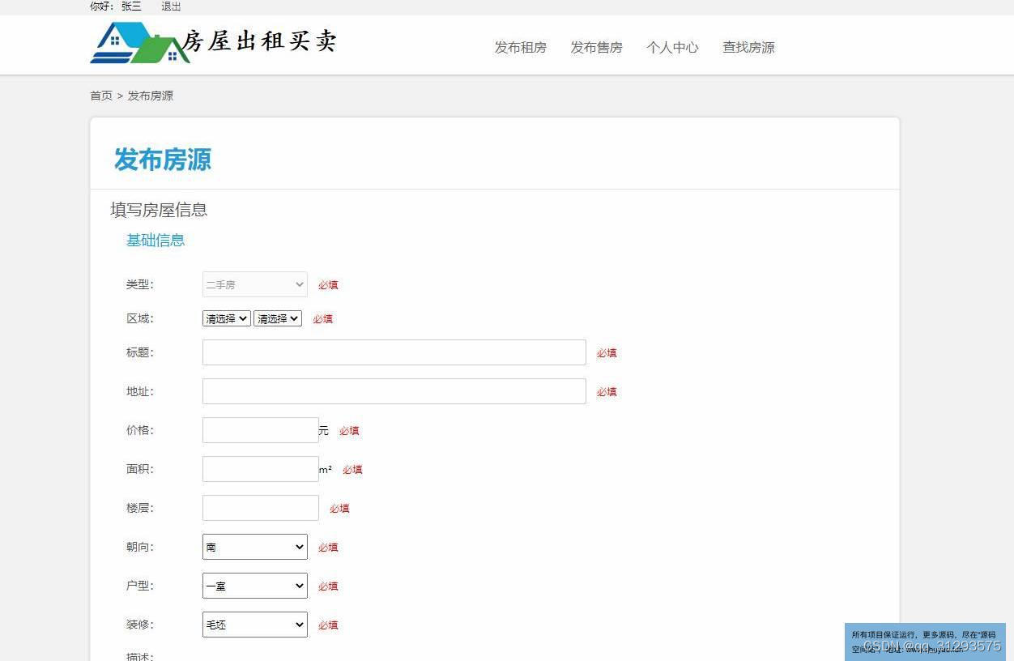The height and width of the screenshot is (661, 1014).
Task: Click the house logo icon
Action: click(138, 43)
